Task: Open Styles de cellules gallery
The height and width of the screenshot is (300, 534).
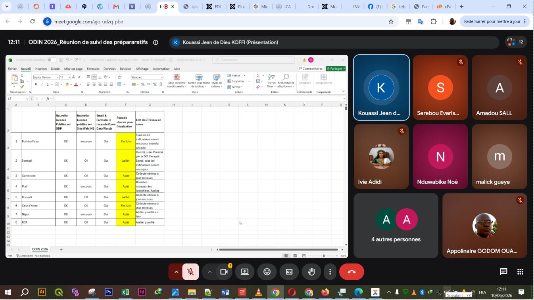Action: coord(217,80)
